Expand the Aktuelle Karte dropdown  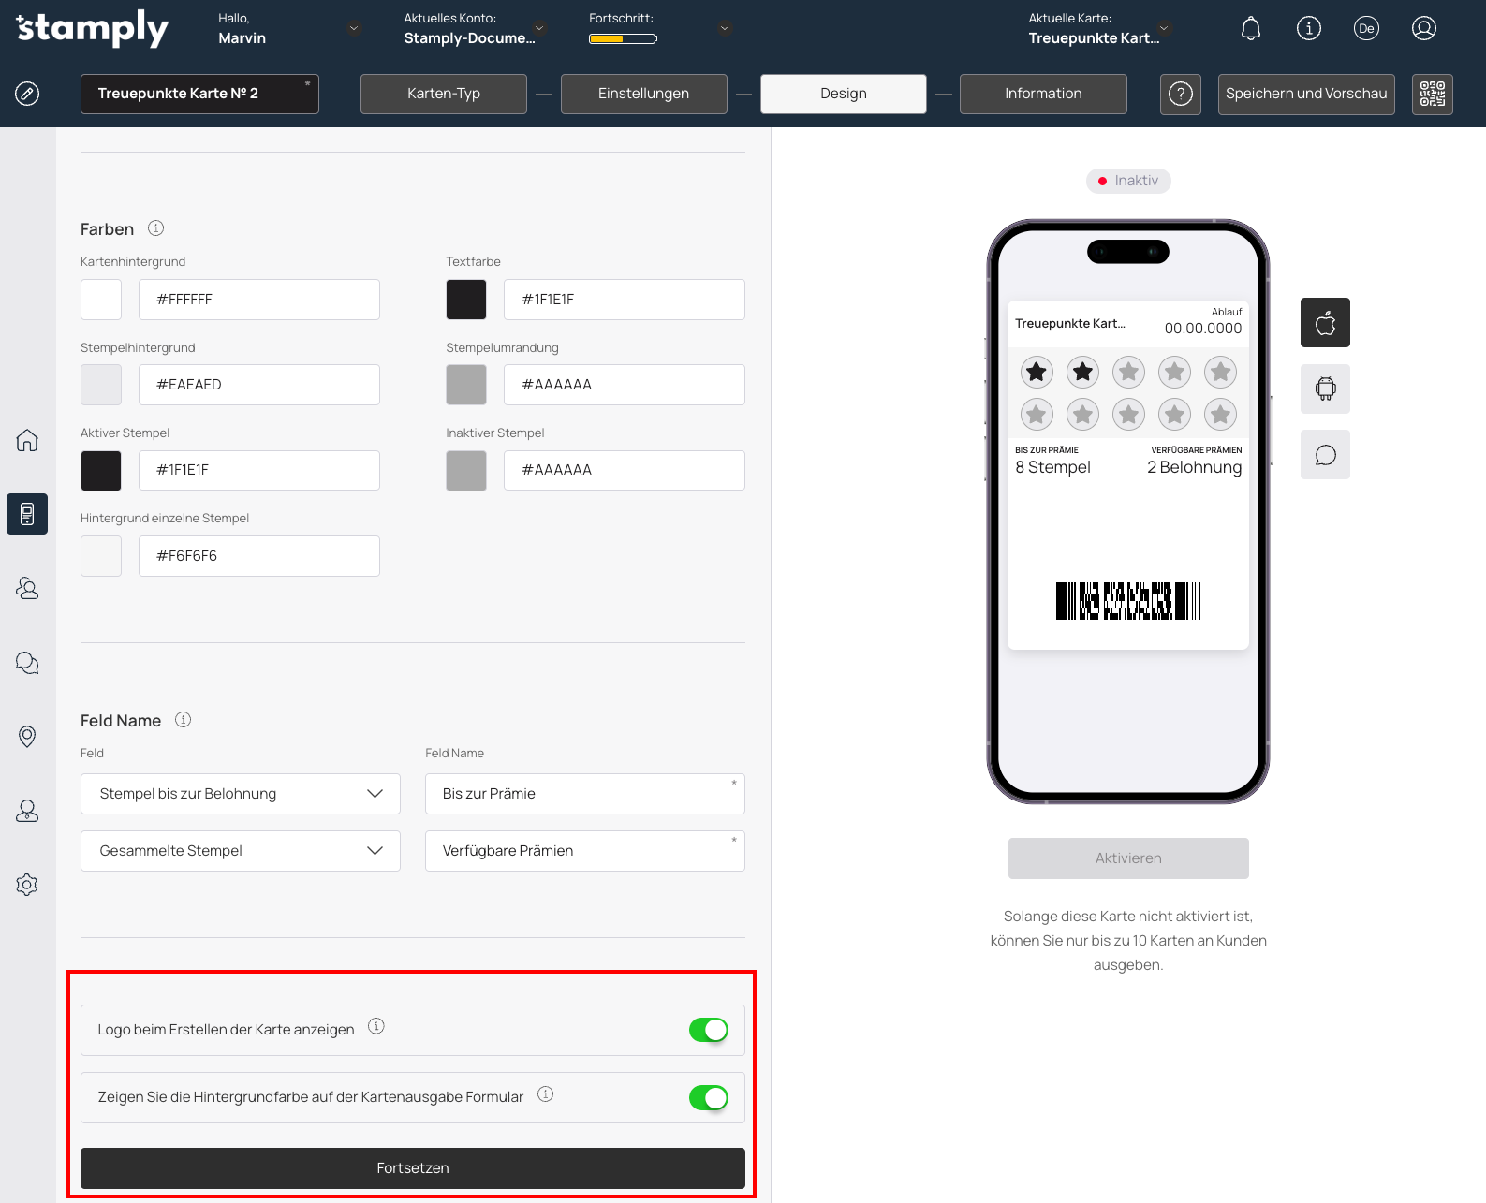point(1163,28)
